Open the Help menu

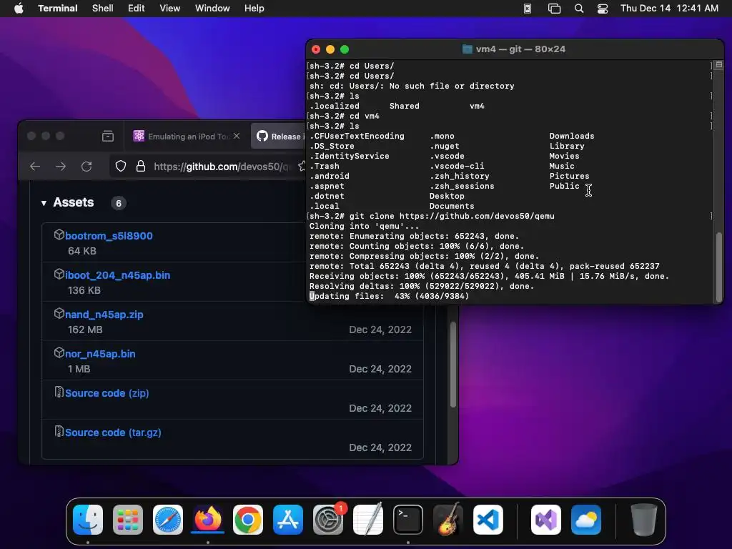click(x=254, y=9)
